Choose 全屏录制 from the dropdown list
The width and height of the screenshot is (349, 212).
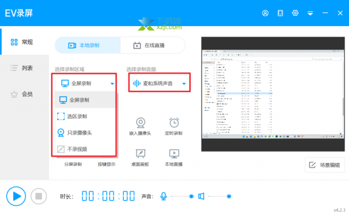85,100
